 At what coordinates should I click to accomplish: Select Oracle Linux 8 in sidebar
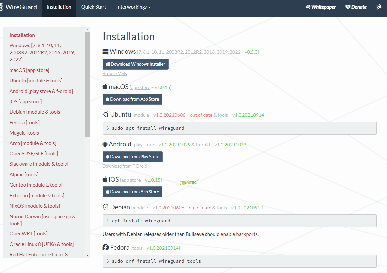pos(42,244)
